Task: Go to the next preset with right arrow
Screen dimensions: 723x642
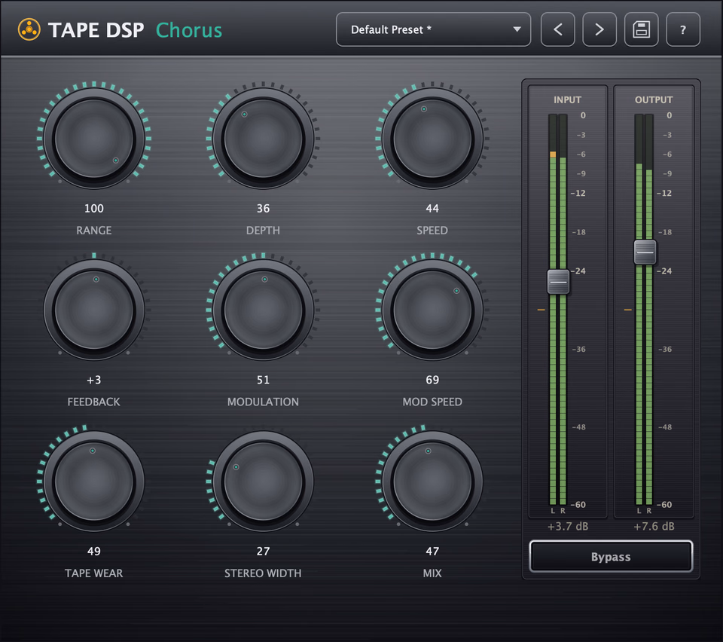Action: click(599, 29)
